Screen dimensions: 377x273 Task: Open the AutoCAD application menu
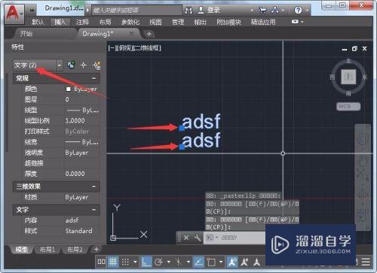[x=14, y=14]
